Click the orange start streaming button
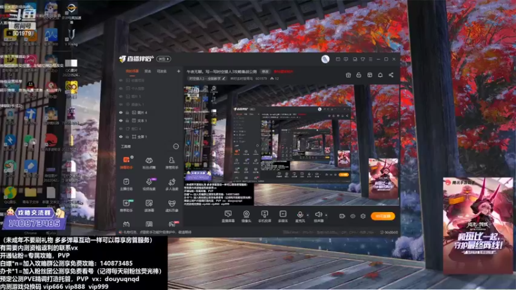516x290 pixels. click(x=382, y=216)
